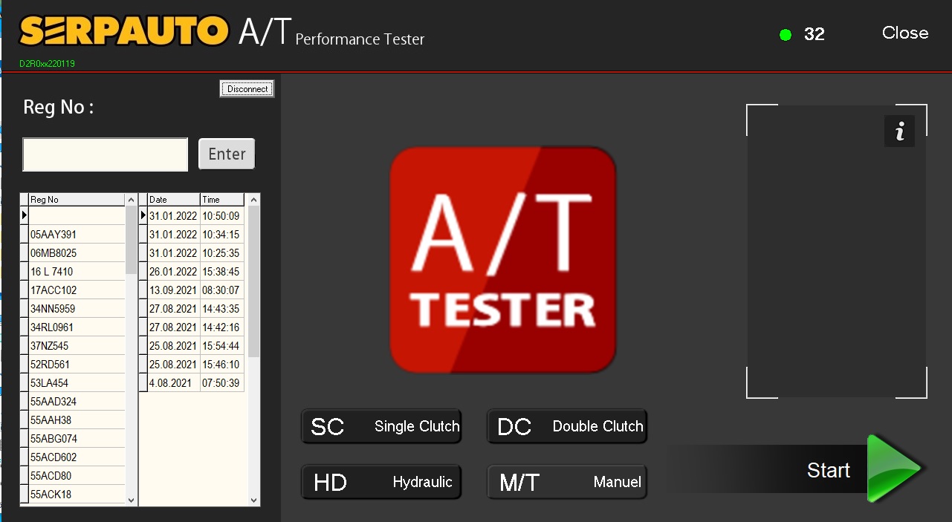Select registration 16 L 7410
The width and height of the screenshot is (952, 522).
pos(77,272)
